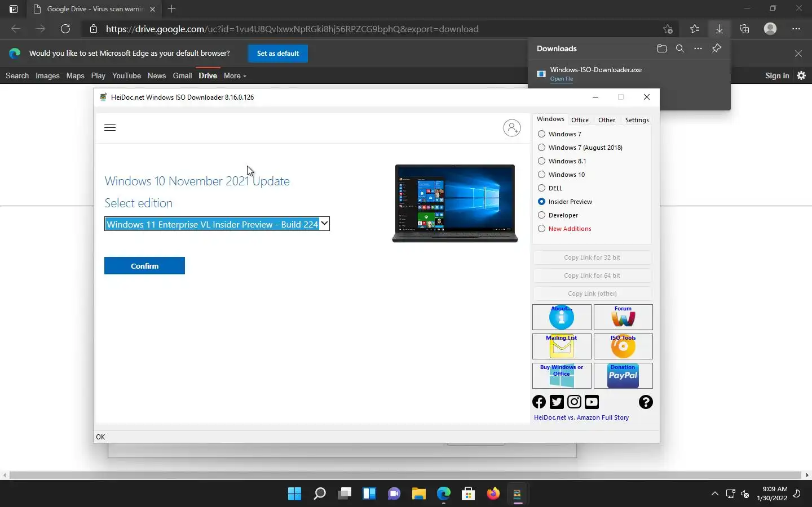812x507 pixels.
Task: Open Microsoft Store from taskbar
Action: [468, 494]
